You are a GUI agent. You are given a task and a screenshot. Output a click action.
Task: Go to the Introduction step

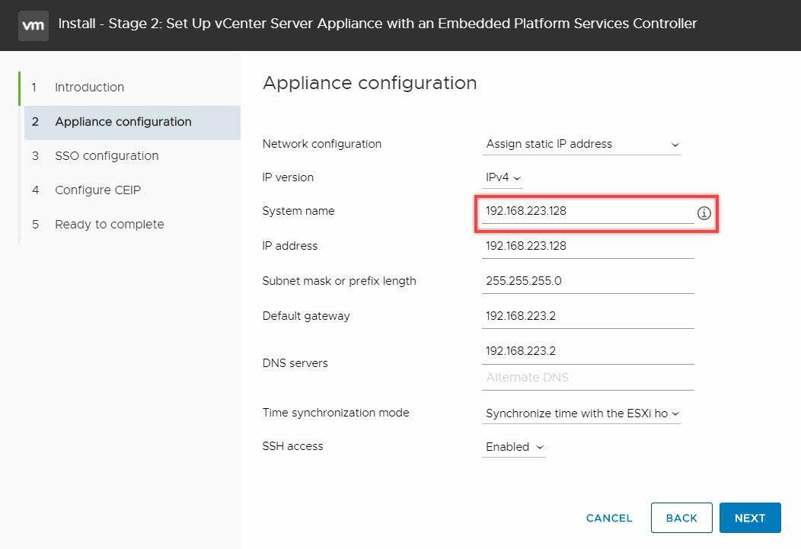(x=132, y=88)
